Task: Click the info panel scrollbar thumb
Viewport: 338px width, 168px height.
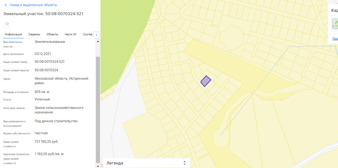Action: click(x=97, y=109)
